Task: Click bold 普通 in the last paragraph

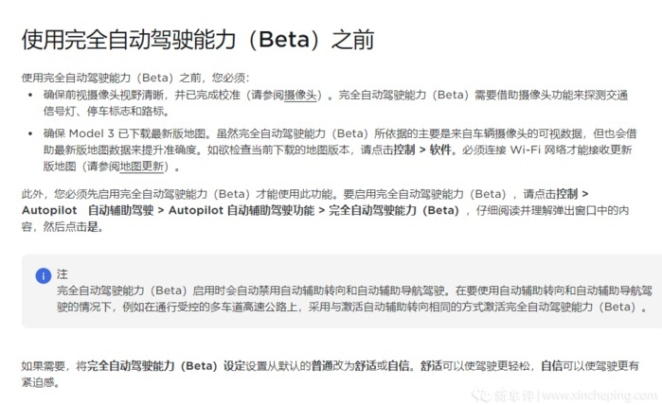Action: coord(322,366)
